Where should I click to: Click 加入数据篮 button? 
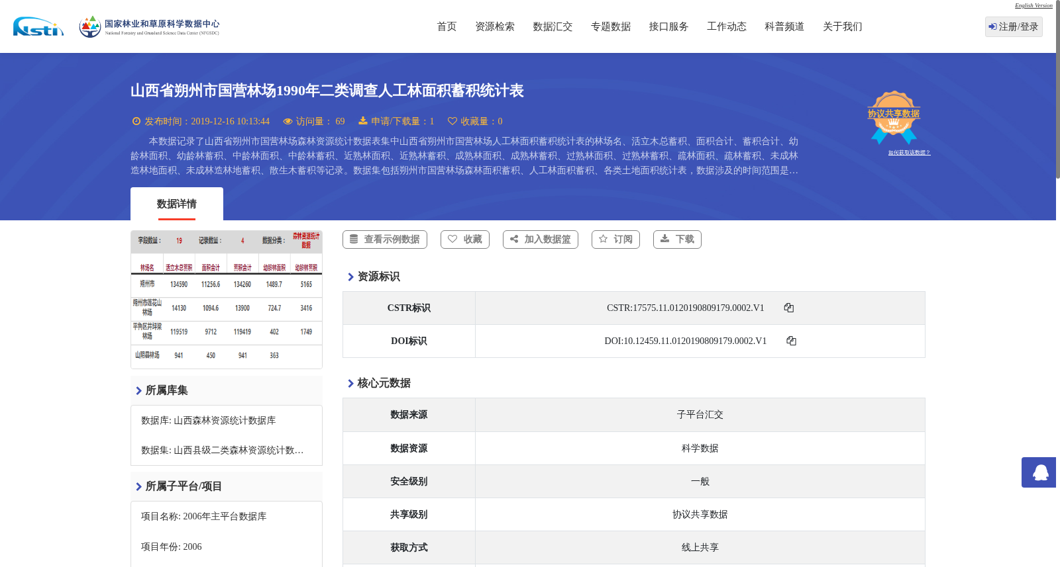point(541,240)
